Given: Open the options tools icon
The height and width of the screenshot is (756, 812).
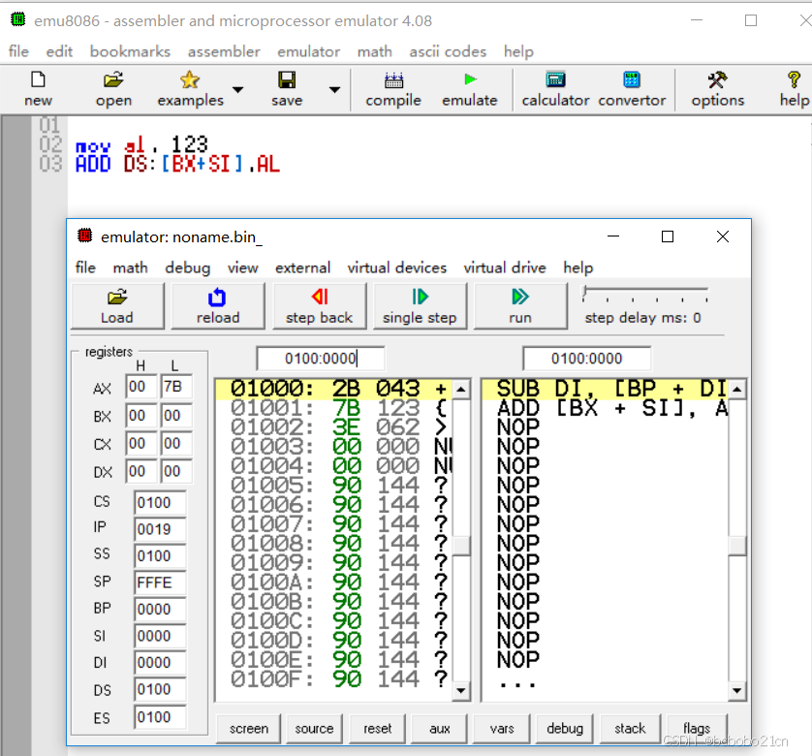Looking at the screenshot, I should (x=718, y=88).
